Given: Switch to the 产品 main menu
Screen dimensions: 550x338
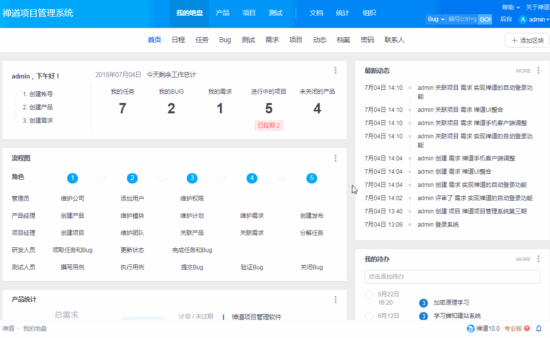Looking at the screenshot, I should [223, 13].
